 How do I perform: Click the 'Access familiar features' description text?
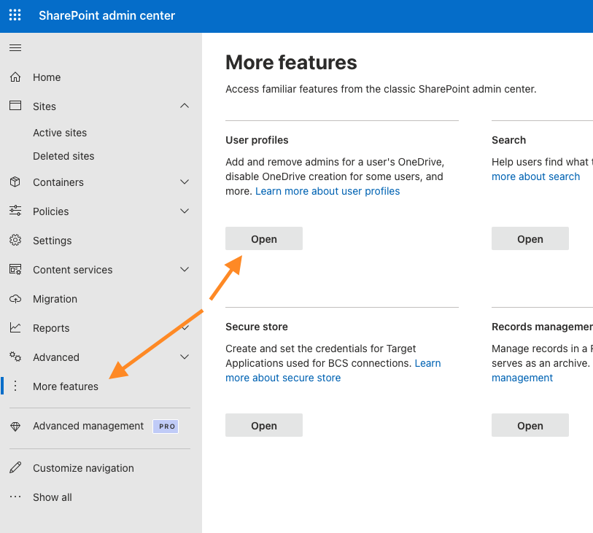(x=381, y=89)
